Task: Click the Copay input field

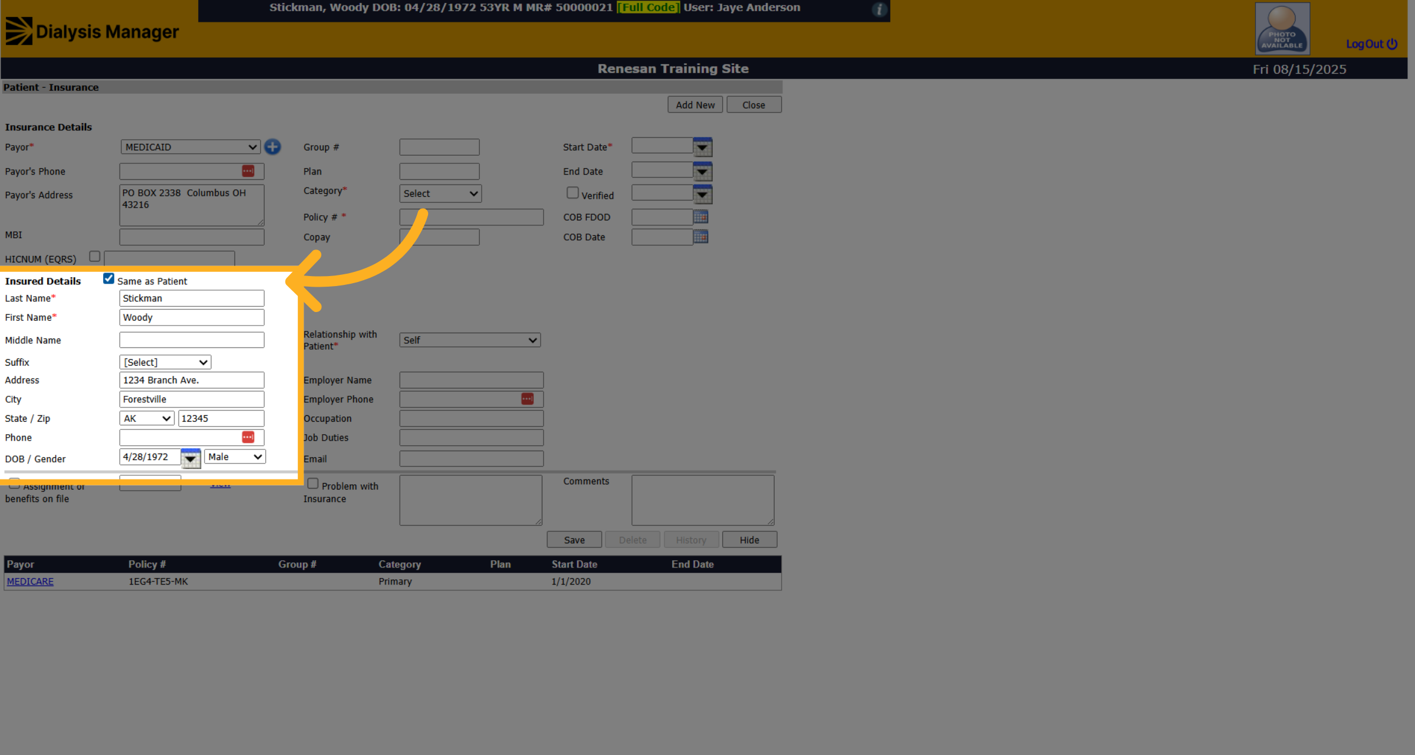Action: click(x=439, y=237)
